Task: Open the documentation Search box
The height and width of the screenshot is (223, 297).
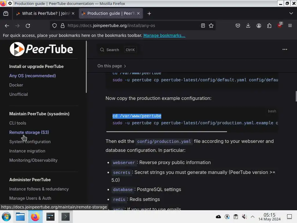Action: pos(118,50)
